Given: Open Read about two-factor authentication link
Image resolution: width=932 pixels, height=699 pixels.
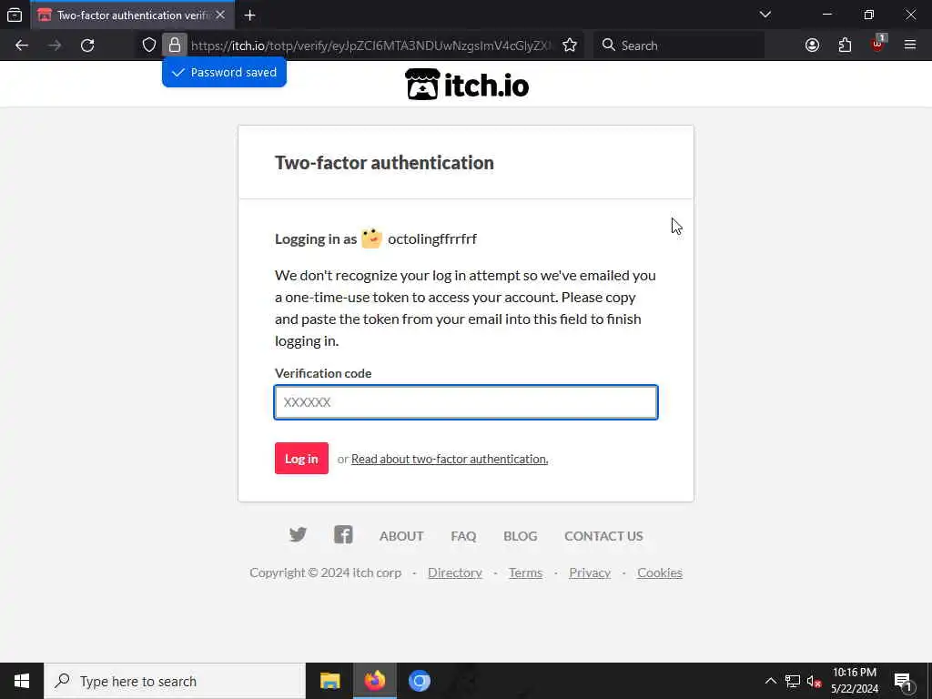Looking at the screenshot, I should point(450,459).
